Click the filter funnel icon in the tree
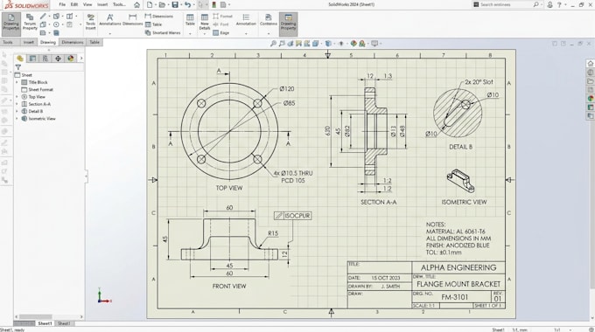Viewport: 595px width, 332px height. click(x=17, y=67)
